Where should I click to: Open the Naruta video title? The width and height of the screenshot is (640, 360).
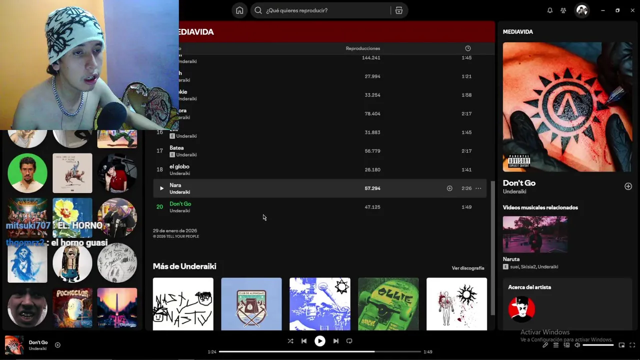[x=511, y=259]
